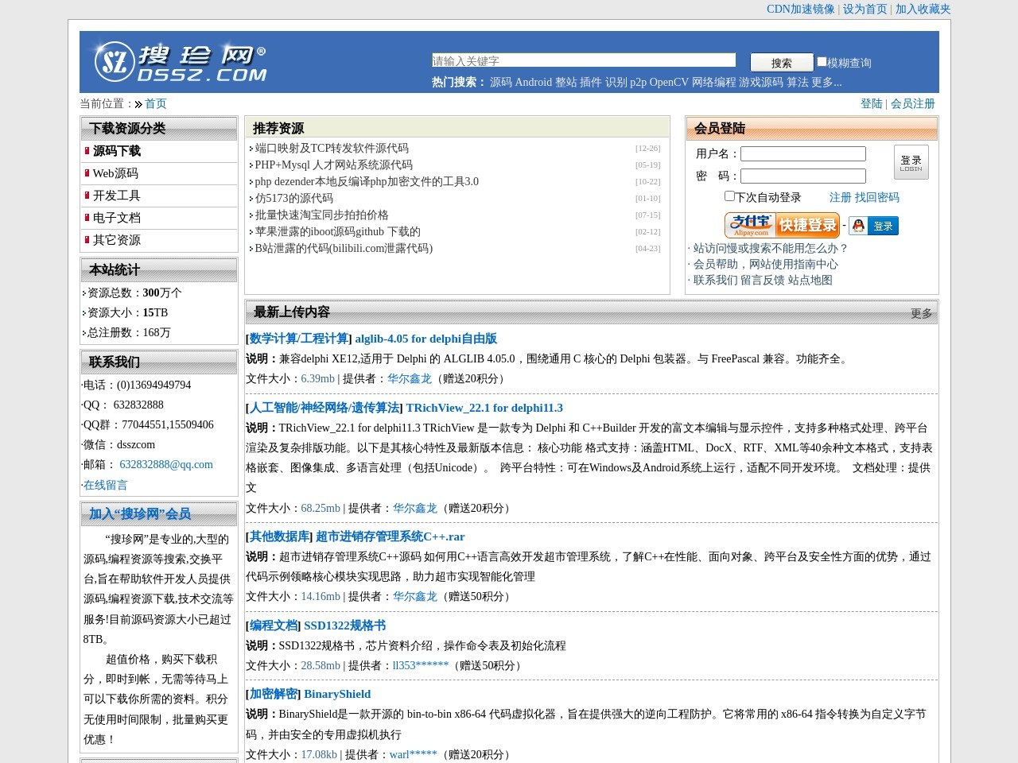This screenshot has height=763, width=1018.
Task: Click the red book icon beside 源码下载
Action: [x=87, y=150]
